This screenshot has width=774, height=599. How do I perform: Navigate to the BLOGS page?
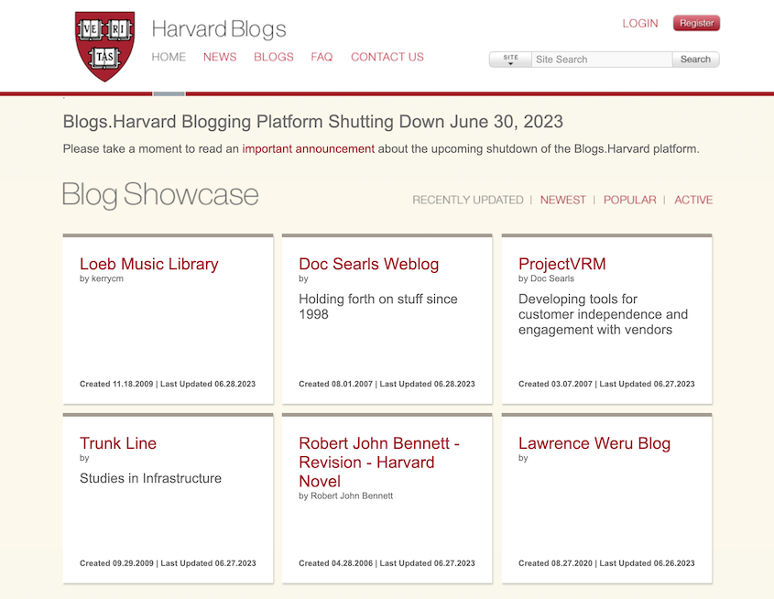(x=273, y=57)
